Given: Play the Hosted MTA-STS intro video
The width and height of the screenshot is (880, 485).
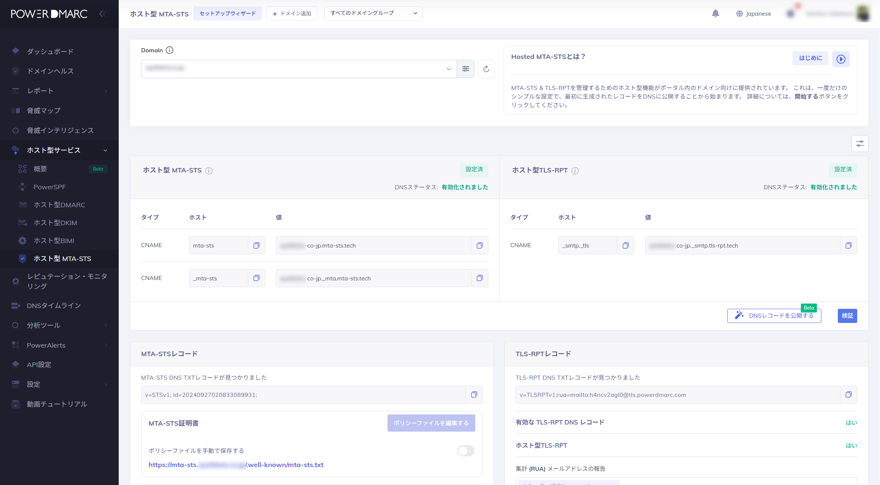Looking at the screenshot, I should tap(841, 59).
